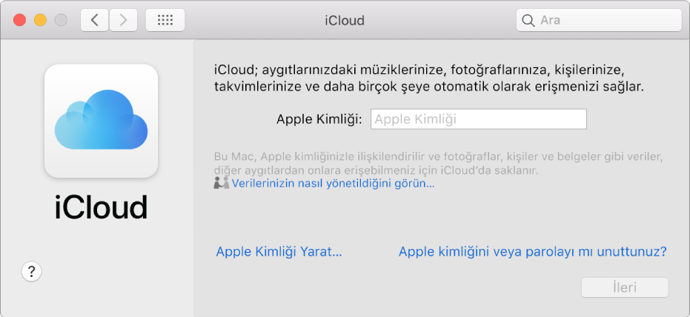This screenshot has width=690, height=317.
Task: Minimize the window with yellow button
Action: coord(41,20)
